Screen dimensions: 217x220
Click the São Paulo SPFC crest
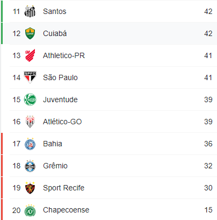click(30, 77)
